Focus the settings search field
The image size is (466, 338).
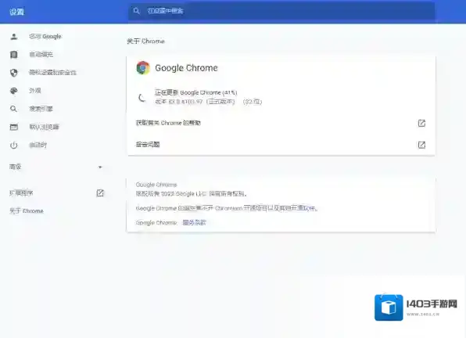tap(281, 11)
